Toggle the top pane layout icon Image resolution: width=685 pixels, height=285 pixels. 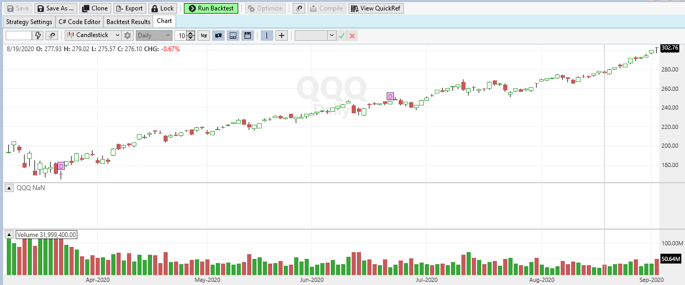pos(248,35)
